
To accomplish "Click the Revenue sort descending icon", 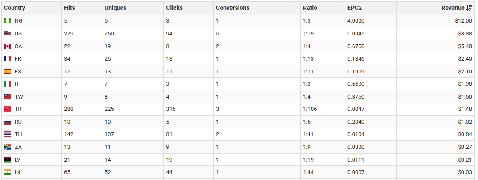I will click(469, 8).
